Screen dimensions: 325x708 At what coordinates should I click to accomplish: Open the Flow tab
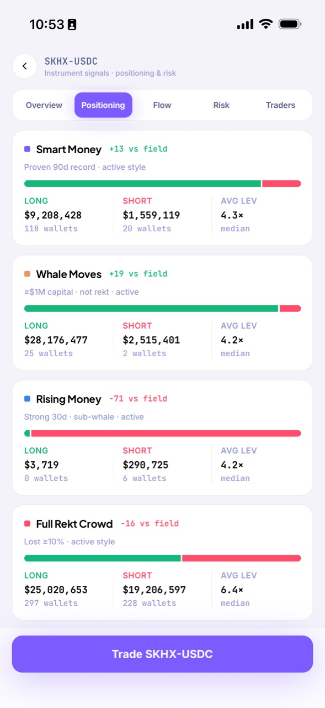(x=162, y=105)
